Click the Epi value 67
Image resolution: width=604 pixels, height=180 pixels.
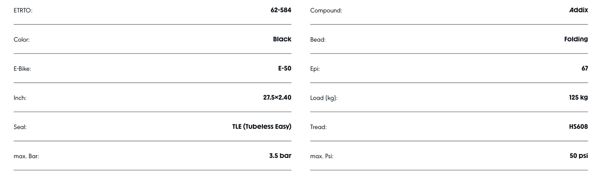tap(584, 68)
